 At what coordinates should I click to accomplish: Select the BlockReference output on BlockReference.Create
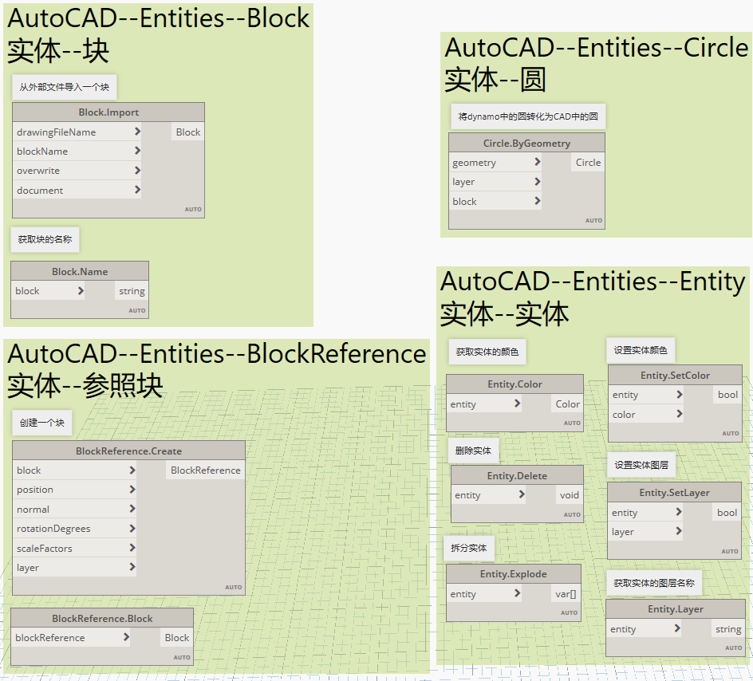[205, 470]
